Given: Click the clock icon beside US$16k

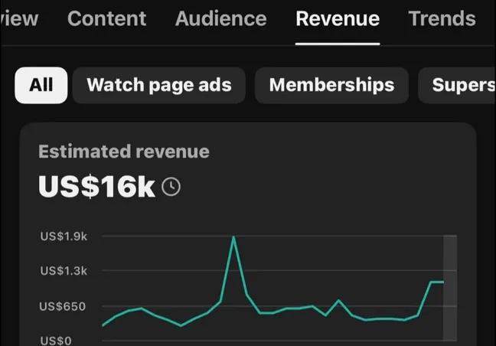Looking at the screenshot, I should pos(172,187).
